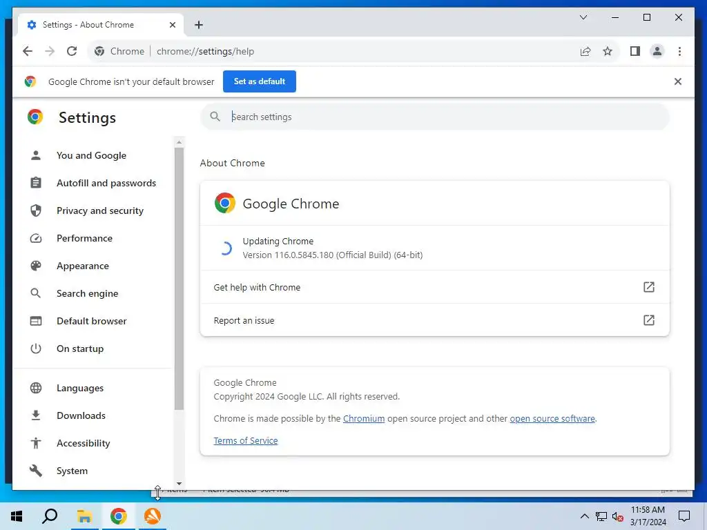
Task: Click the Downloads arrow icon
Action: (36, 415)
